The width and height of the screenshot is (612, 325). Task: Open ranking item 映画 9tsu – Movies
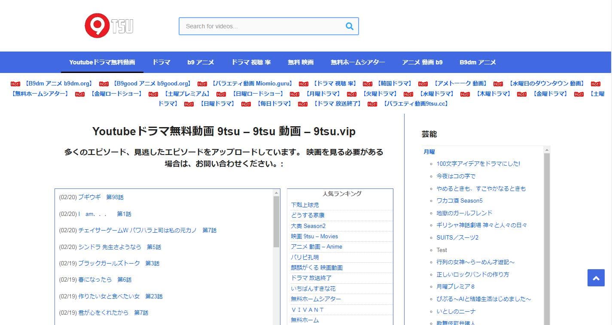pos(314,236)
